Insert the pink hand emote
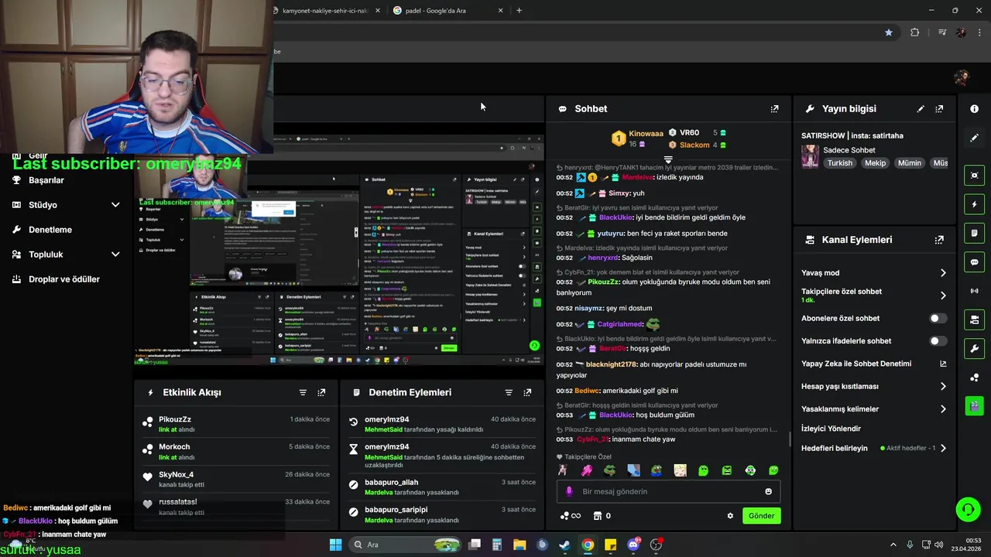 click(586, 470)
